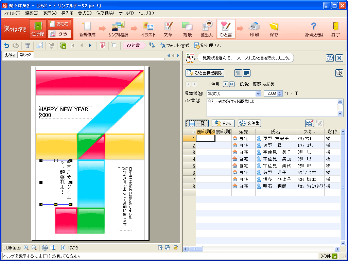Select row 萩野 月子
This screenshot has width=348, height=261.
tap(262, 172)
